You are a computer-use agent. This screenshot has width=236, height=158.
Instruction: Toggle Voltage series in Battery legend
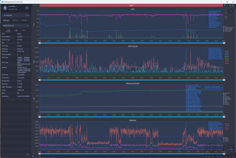tap(226, 140)
